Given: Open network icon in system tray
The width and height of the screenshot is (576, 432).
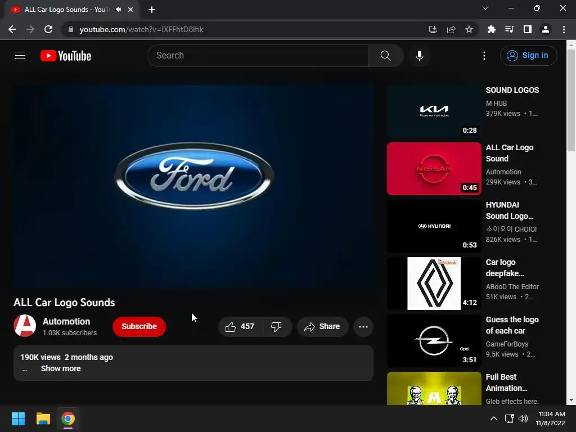Looking at the screenshot, I should point(510,418).
